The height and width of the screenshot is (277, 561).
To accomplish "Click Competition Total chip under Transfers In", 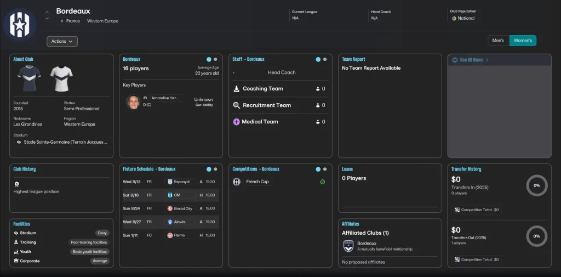I will point(476,210).
